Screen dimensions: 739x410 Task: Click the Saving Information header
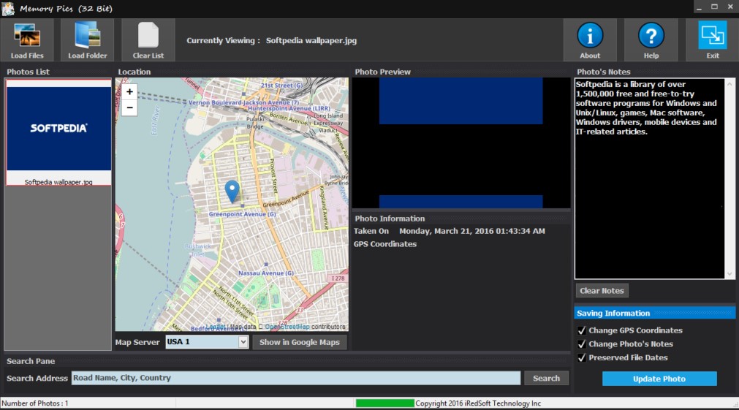[x=655, y=313]
